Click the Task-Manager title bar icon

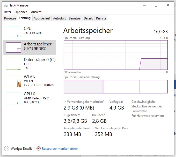[x=6, y=5]
